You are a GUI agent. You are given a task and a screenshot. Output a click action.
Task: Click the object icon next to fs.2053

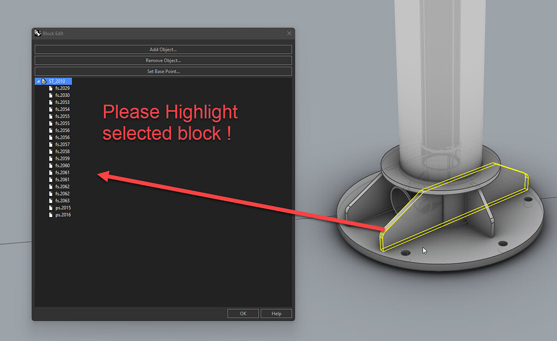[x=52, y=102]
